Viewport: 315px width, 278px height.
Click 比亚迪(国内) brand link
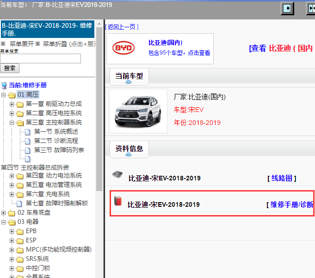(165, 43)
